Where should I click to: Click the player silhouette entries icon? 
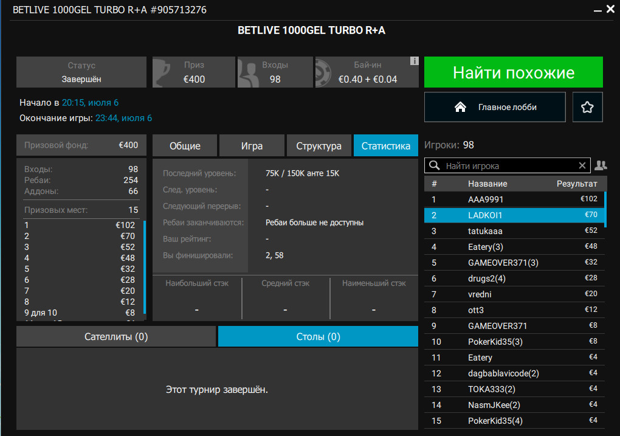[x=249, y=72]
